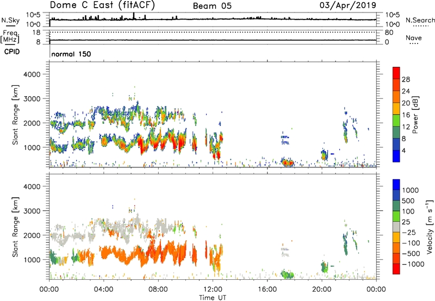Viewport: 435px width, 301px height.
Task: Pick the grey segment of Velocity colorbar
Action: coord(396,227)
